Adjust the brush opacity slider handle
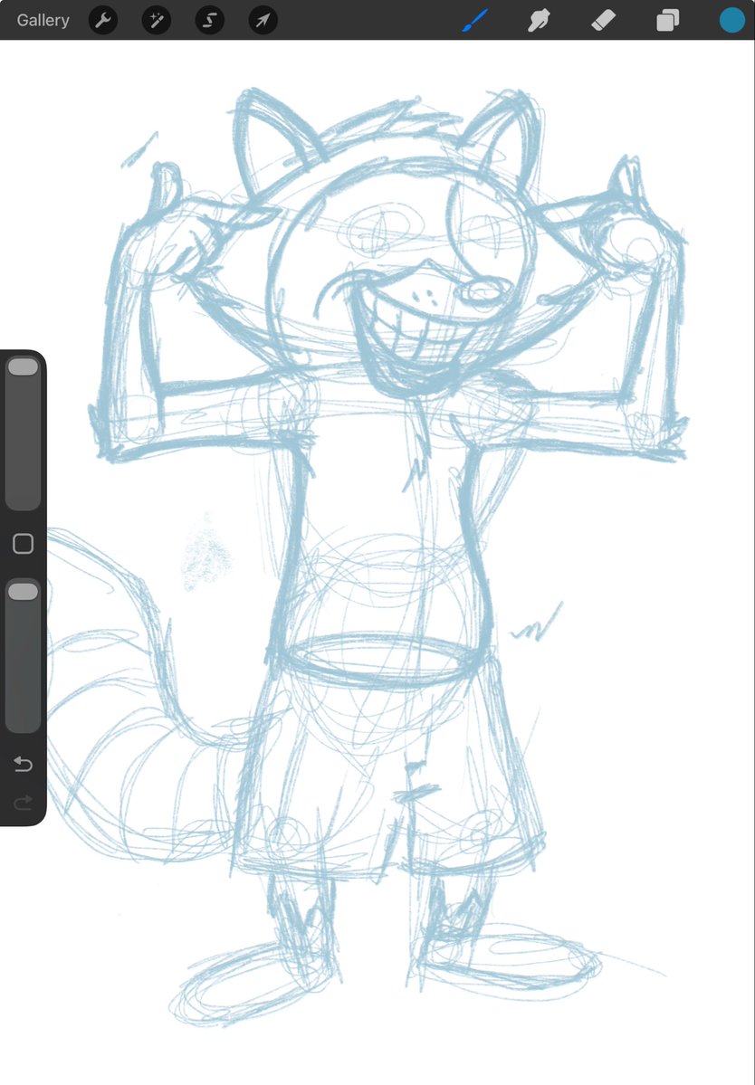755x1085 pixels. click(23, 591)
